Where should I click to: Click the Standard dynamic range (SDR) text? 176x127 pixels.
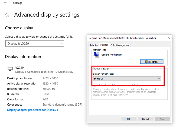tap(62, 105)
